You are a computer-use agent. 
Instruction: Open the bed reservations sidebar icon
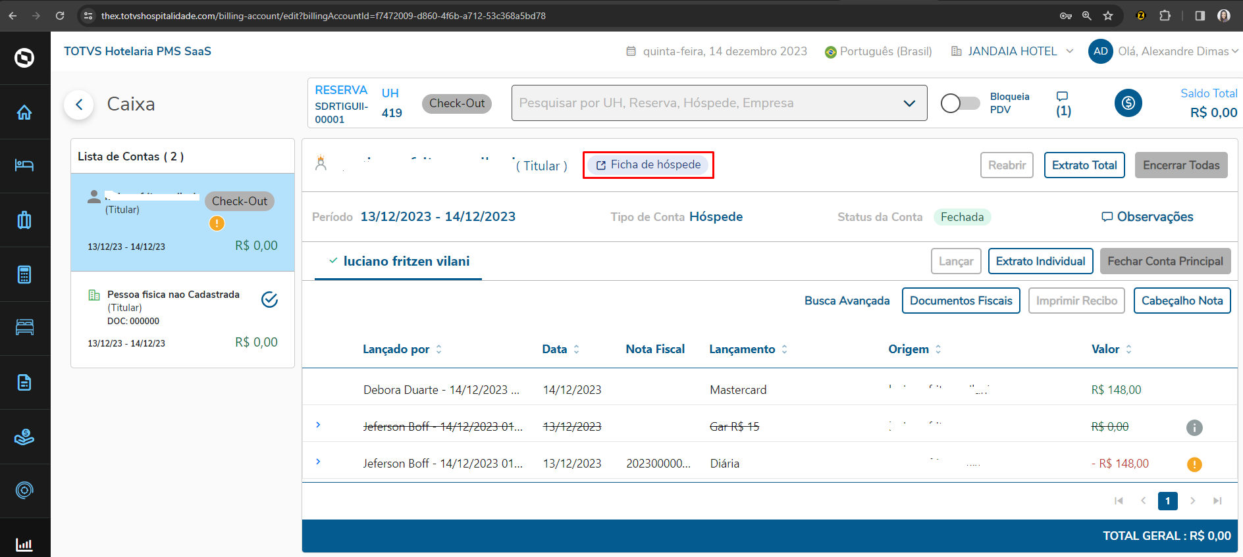click(x=24, y=165)
